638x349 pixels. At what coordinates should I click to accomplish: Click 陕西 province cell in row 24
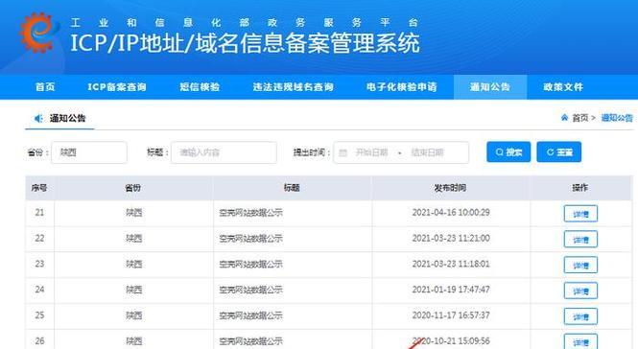pos(134,290)
